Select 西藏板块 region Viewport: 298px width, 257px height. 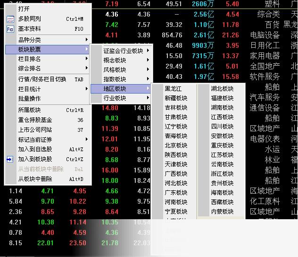click(221, 202)
